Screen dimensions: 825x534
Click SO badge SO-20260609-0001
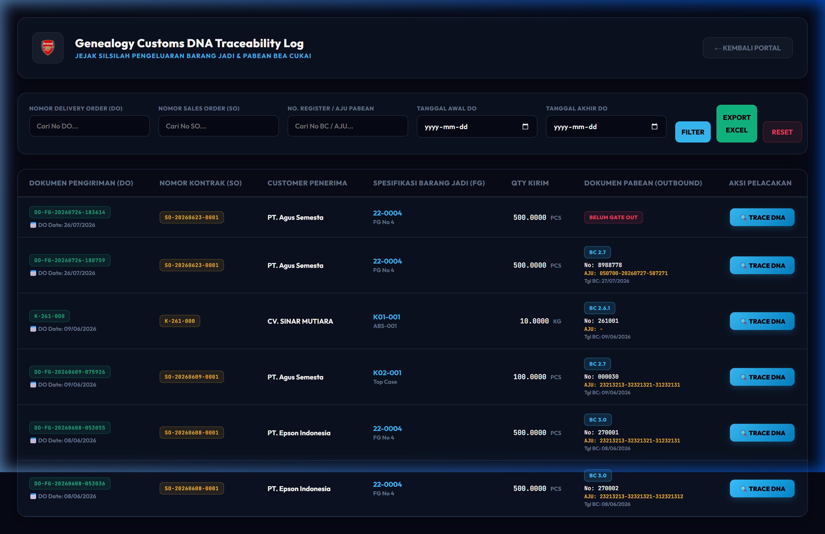(192, 377)
